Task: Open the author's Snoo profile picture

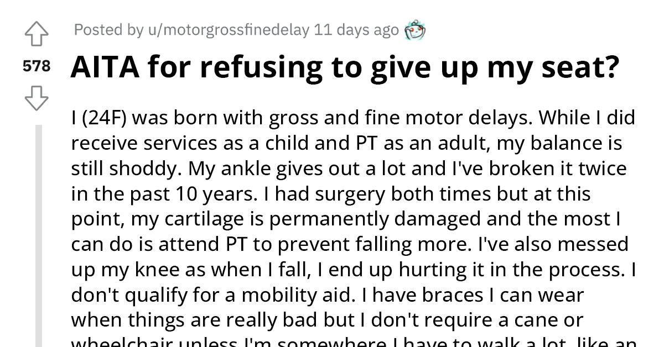Action: (414, 30)
